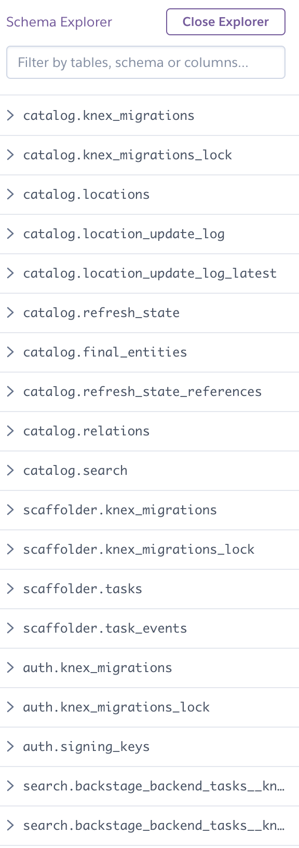This screenshot has height=848, width=299.
Task: Select the catalog.refresh_state_references entry
Action: [142, 391]
